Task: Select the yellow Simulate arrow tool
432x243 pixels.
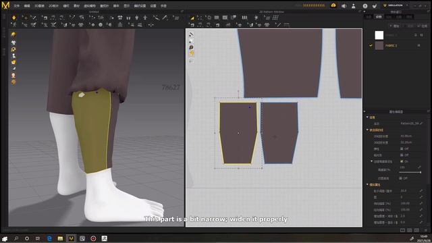Action: tap(13, 18)
